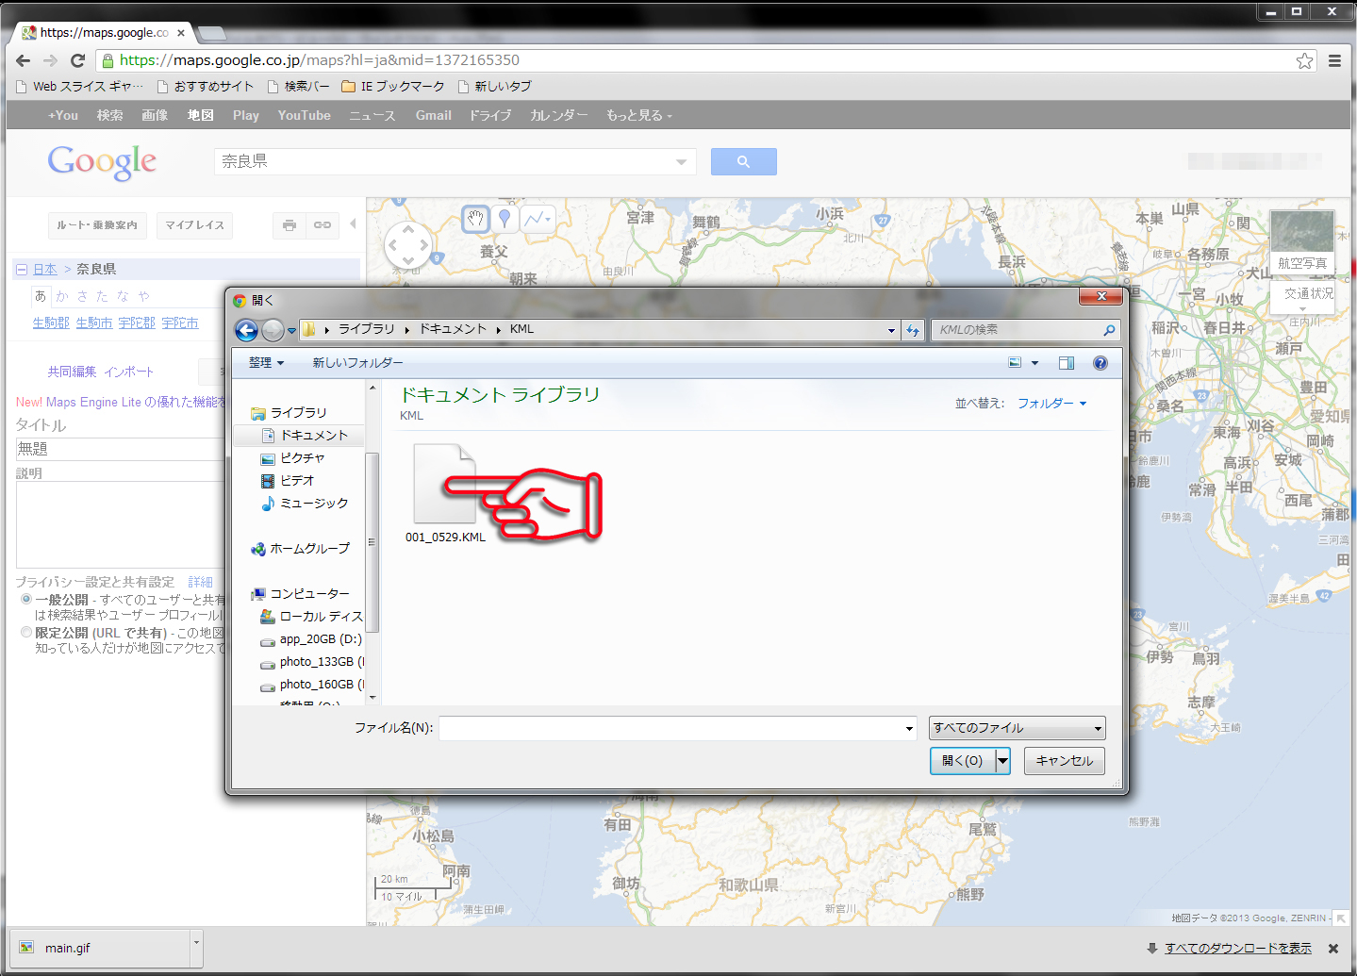
Task: Click the インポート link
Action: click(129, 372)
